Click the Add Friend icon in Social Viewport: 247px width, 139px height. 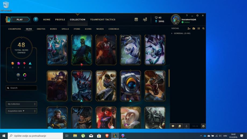coord(189,28)
